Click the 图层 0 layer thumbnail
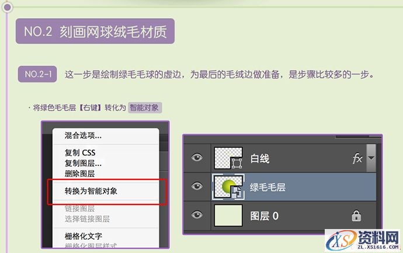The height and width of the screenshot is (253, 403). (x=228, y=216)
